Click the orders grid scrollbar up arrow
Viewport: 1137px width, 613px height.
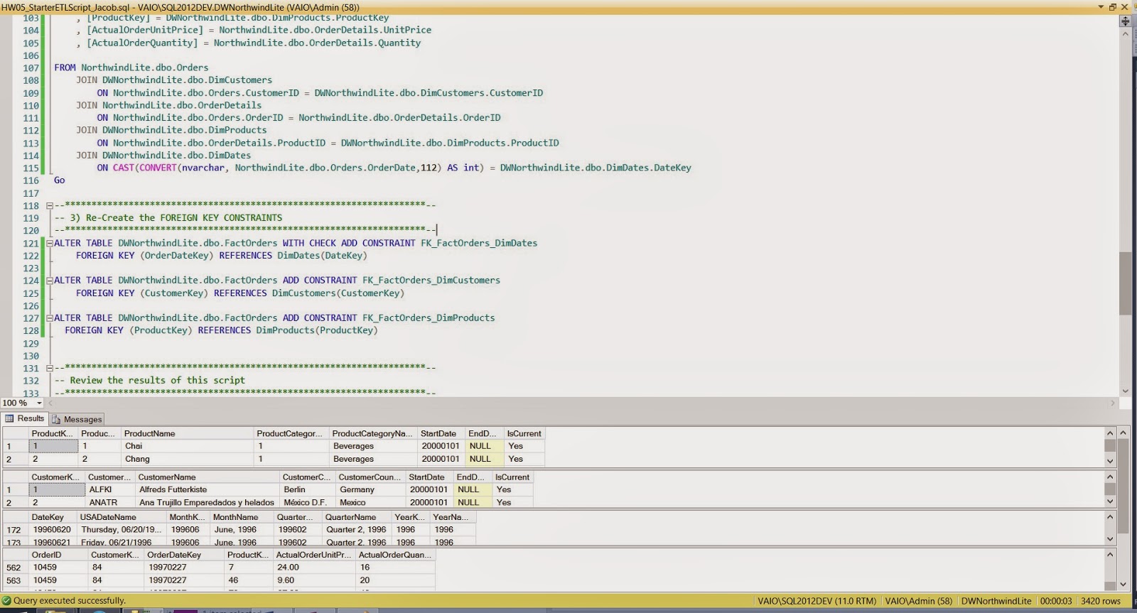tap(1110, 555)
